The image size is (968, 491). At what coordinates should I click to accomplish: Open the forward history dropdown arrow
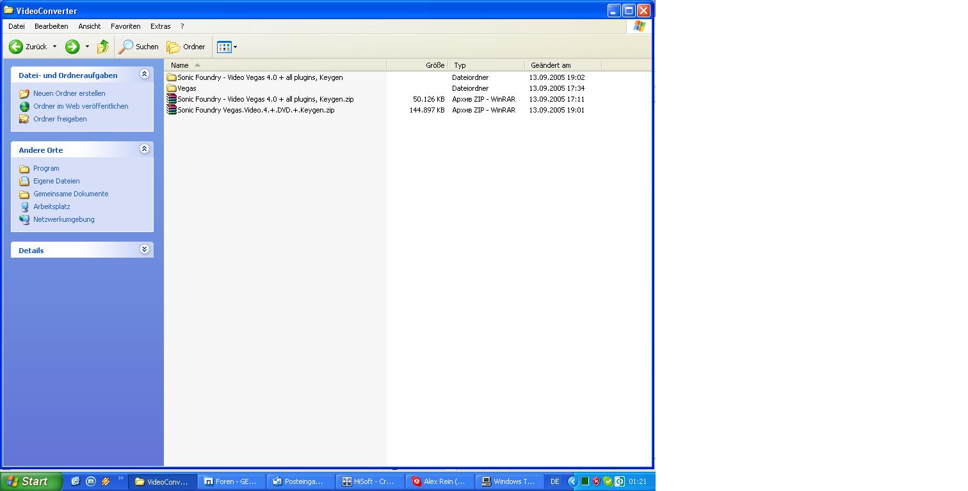coord(87,47)
